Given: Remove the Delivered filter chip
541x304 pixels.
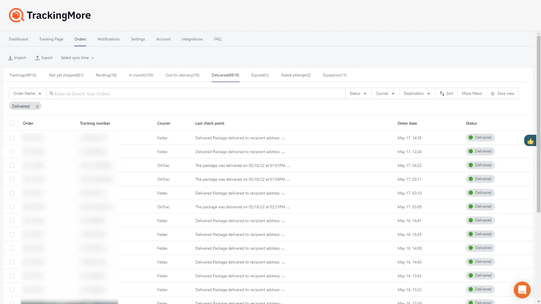Looking at the screenshot, I should [37, 106].
